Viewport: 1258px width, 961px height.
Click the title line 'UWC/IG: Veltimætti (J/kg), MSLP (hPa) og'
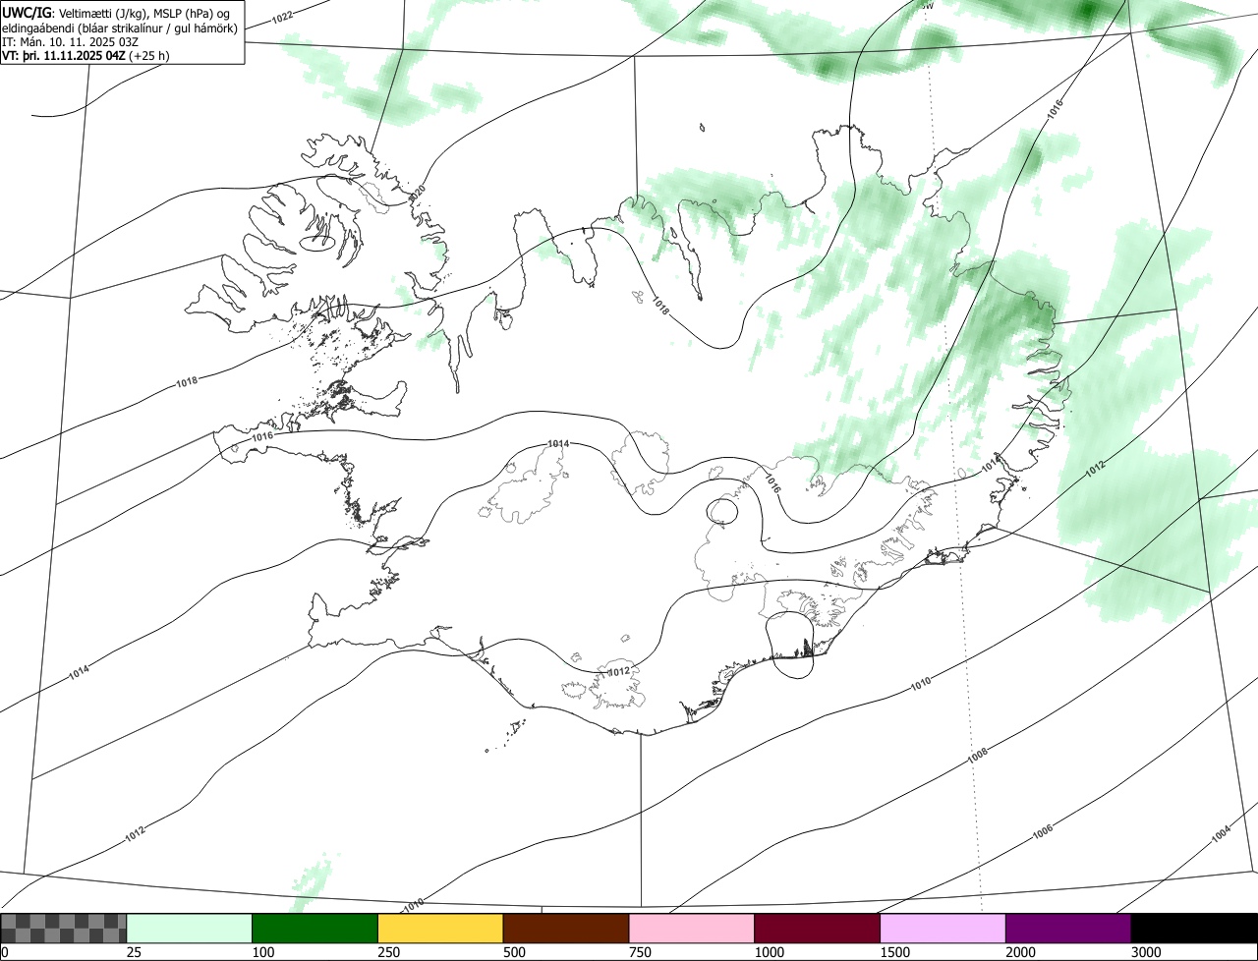pyautogui.click(x=116, y=13)
